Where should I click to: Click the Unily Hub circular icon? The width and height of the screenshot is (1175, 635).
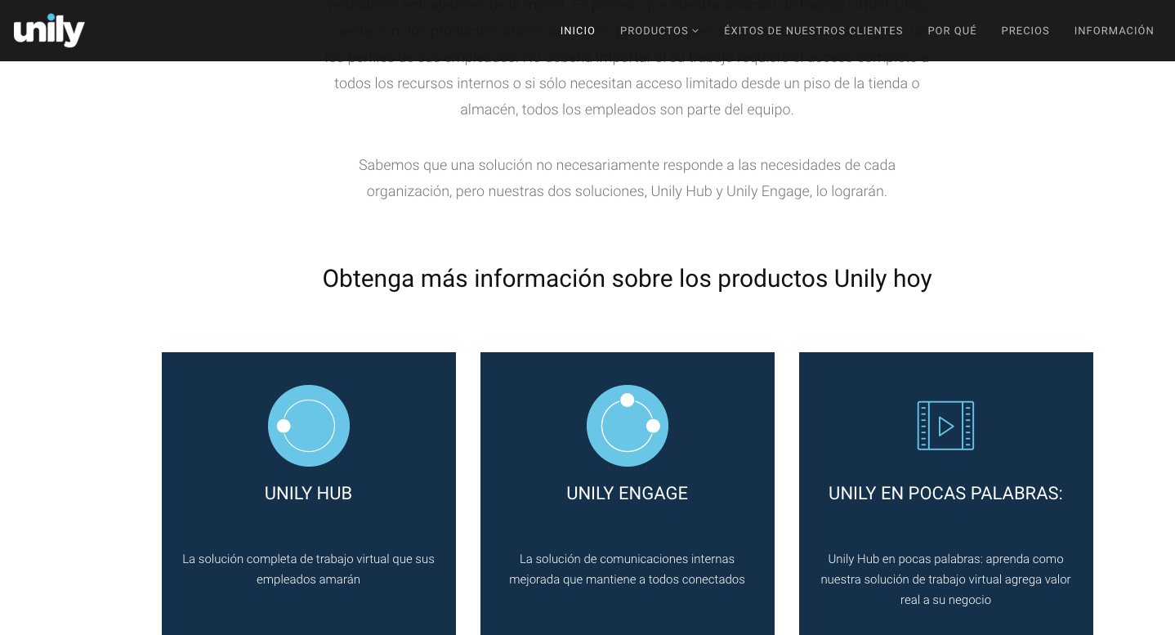coord(309,426)
